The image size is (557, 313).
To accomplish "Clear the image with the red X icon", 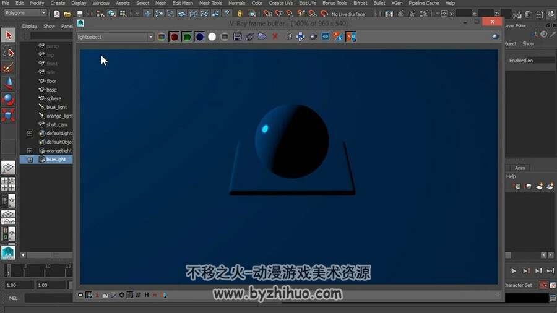I will pyautogui.click(x=275, y=37).
